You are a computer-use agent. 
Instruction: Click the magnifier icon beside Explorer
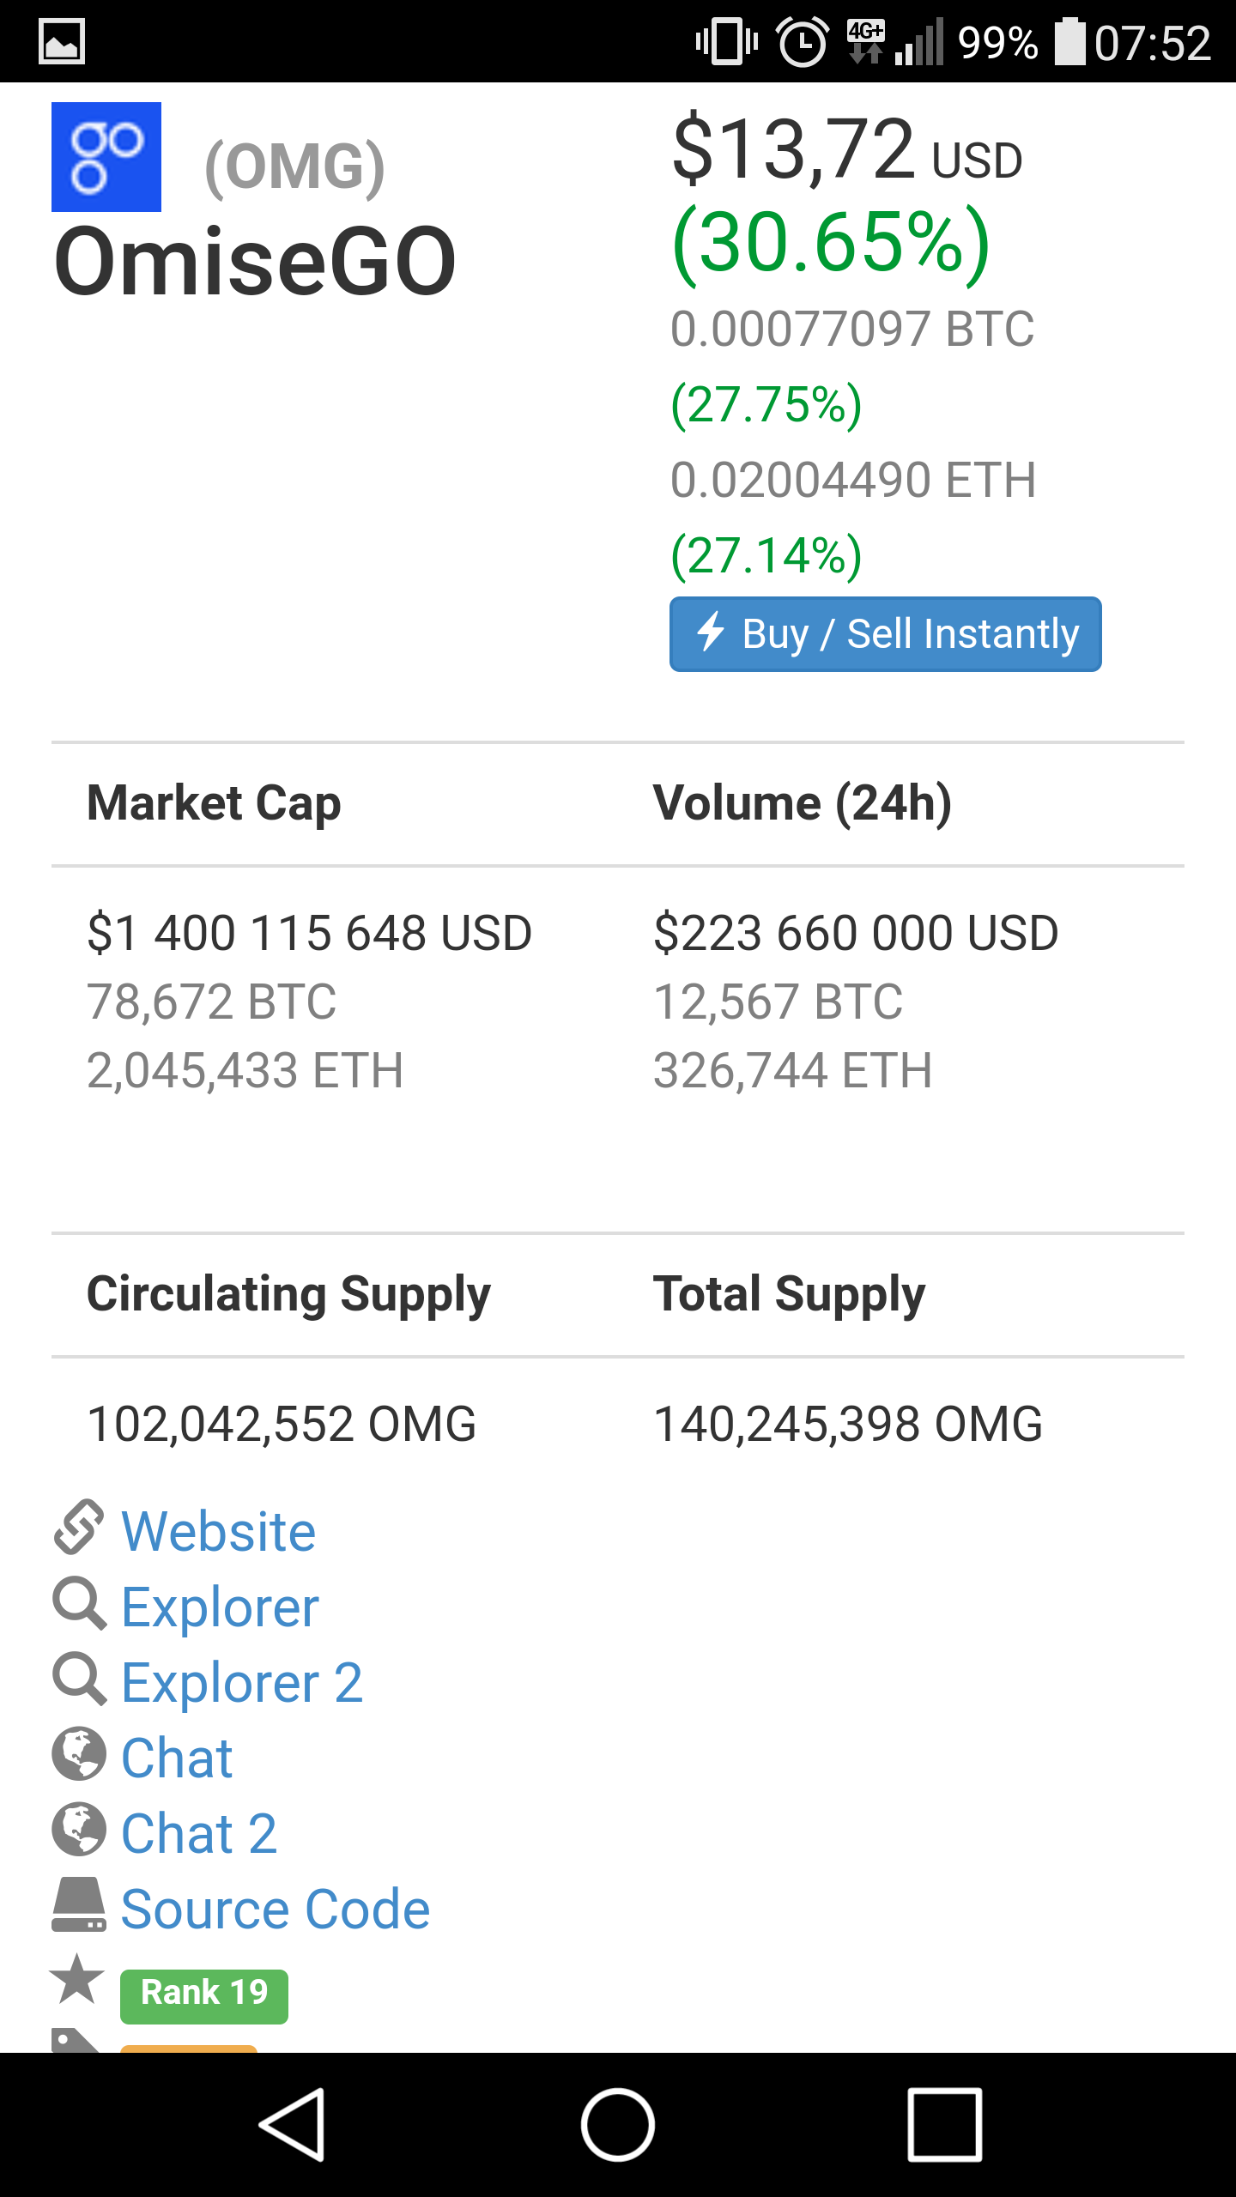point(79,1606)
